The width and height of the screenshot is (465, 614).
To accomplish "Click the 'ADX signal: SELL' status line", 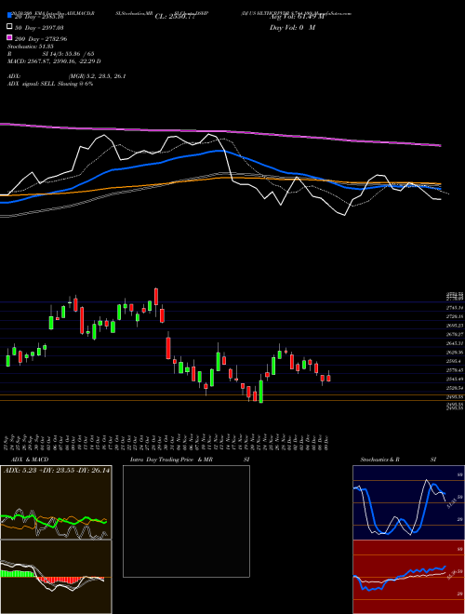I will pyautogui.click(x=50, y=84).
